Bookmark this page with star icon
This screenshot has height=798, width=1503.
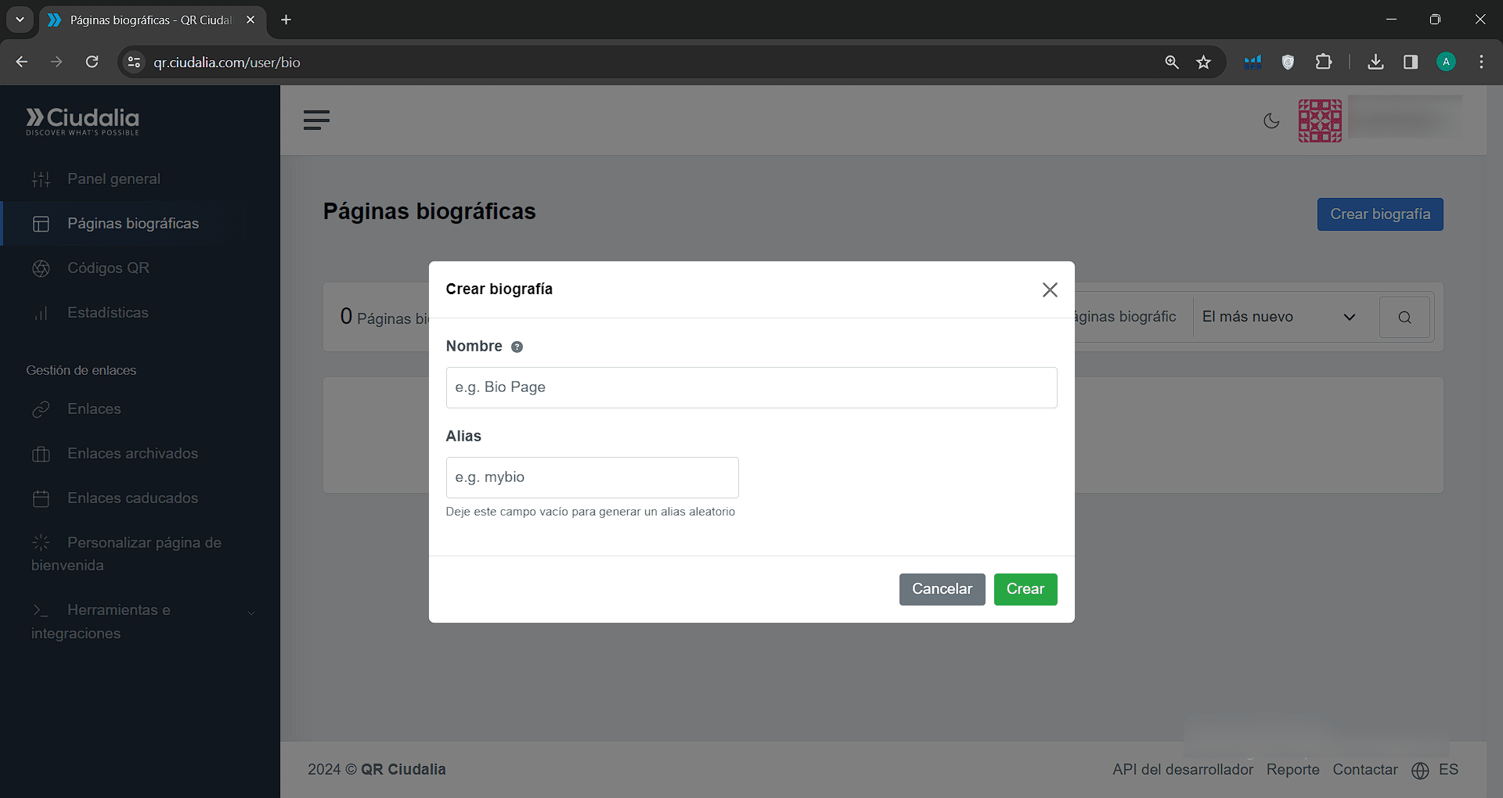[1203, 63]
